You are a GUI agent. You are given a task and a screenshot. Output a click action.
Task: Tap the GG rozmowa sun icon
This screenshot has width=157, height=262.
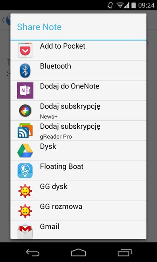[x=25, y=211]
